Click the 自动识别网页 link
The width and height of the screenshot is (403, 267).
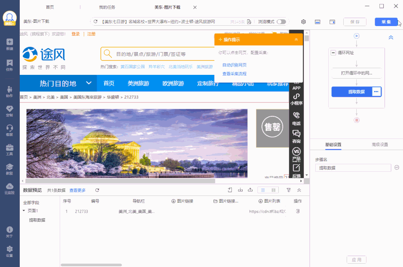234,65
